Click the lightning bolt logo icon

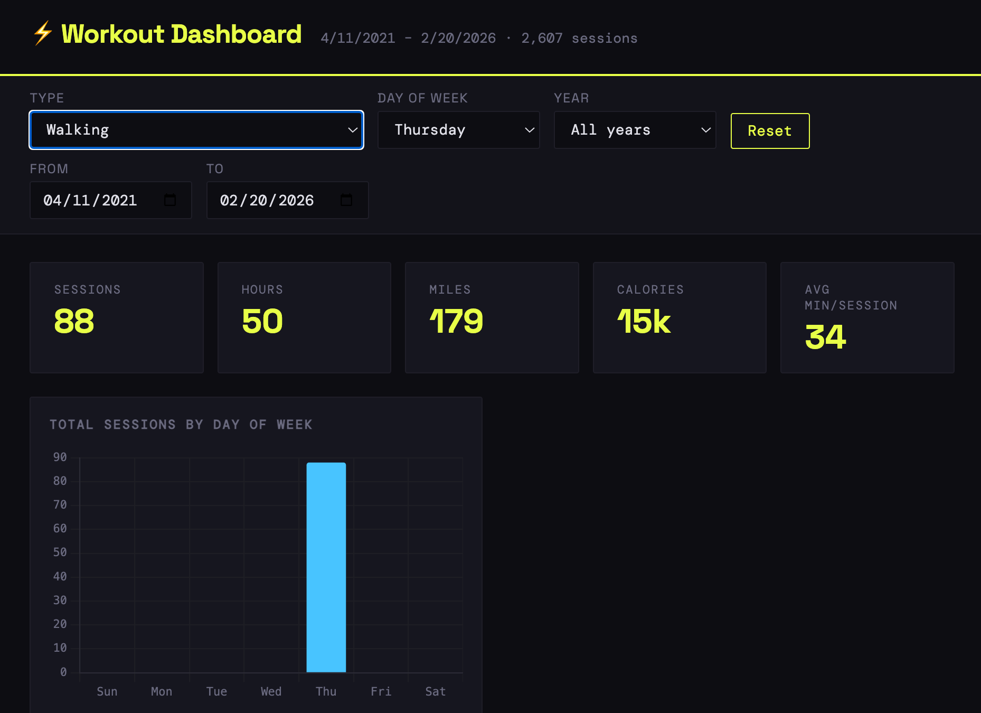pyautogui.click(x=43, y=34)
